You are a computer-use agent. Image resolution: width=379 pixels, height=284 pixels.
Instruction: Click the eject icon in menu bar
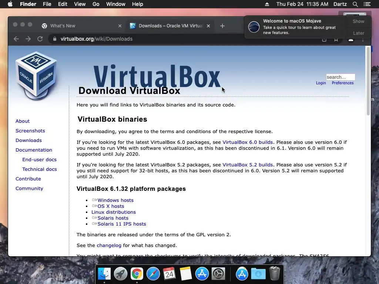click(267, 4)
